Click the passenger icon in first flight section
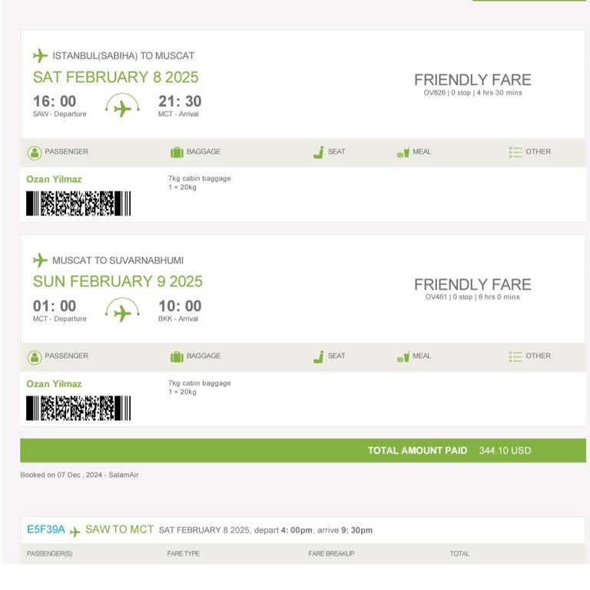590x590 pixels. pos(35,152)
